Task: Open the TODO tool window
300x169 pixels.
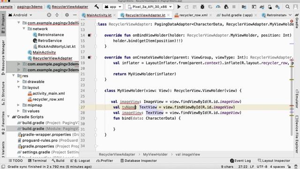Action: [x=15, y=161]
